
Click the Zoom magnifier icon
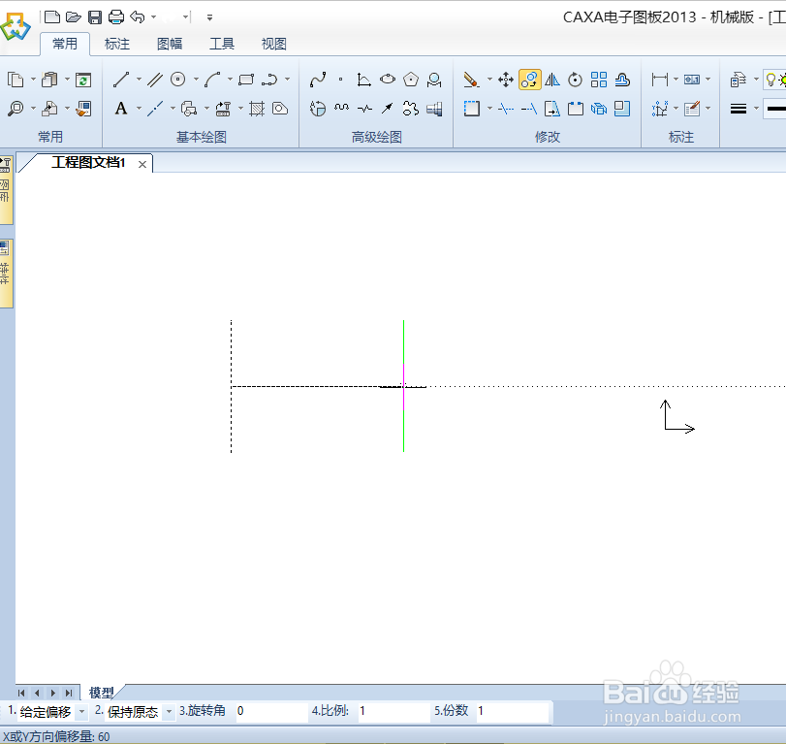click(x=16, y=109)
